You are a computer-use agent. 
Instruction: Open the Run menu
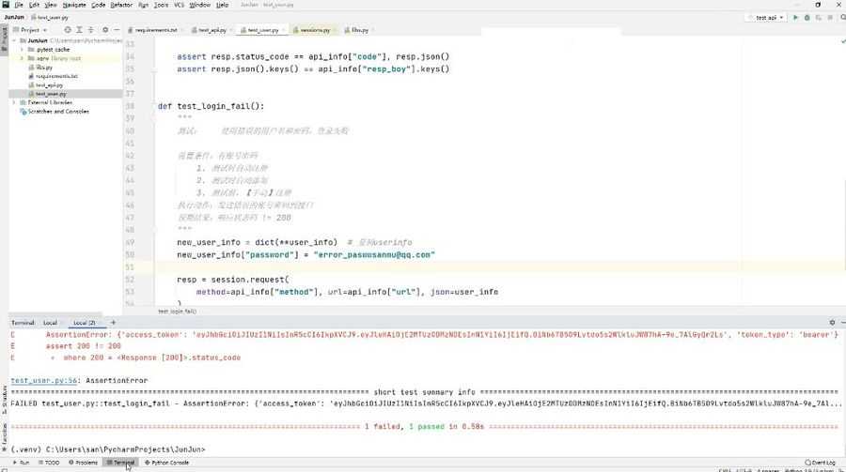click(143, 5)
